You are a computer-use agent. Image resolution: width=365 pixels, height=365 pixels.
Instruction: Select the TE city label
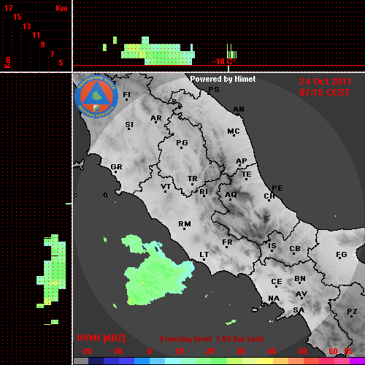click(x=247, y=174)
